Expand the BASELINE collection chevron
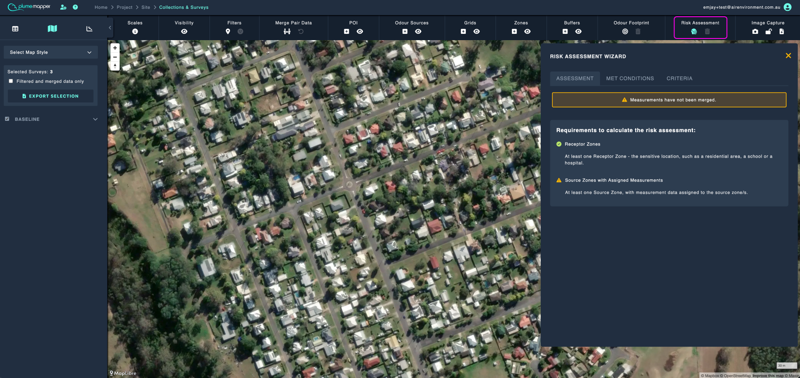Screen dimensions: 800x378 pyautogui.click(x=95, y=119)
